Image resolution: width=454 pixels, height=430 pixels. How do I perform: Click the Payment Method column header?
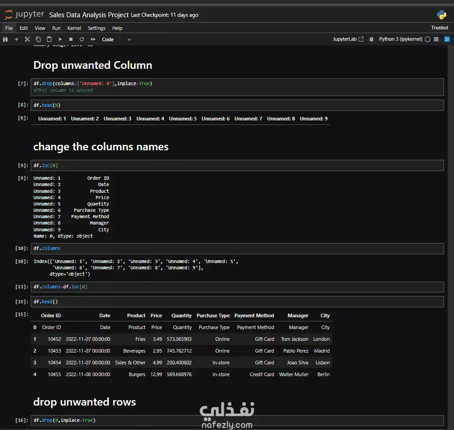(x=254, y=315)
